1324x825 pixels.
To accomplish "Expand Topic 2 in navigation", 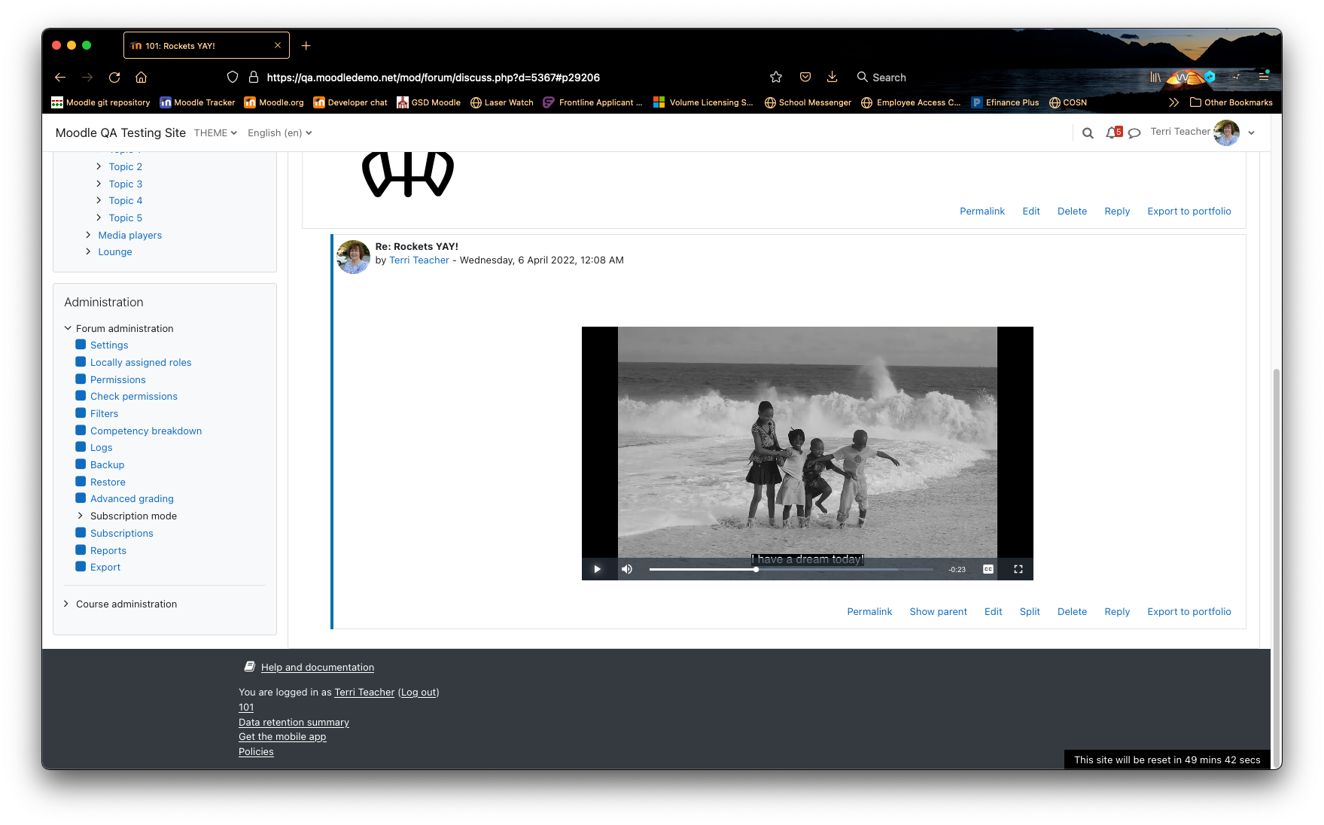I will tap(99, 166).
